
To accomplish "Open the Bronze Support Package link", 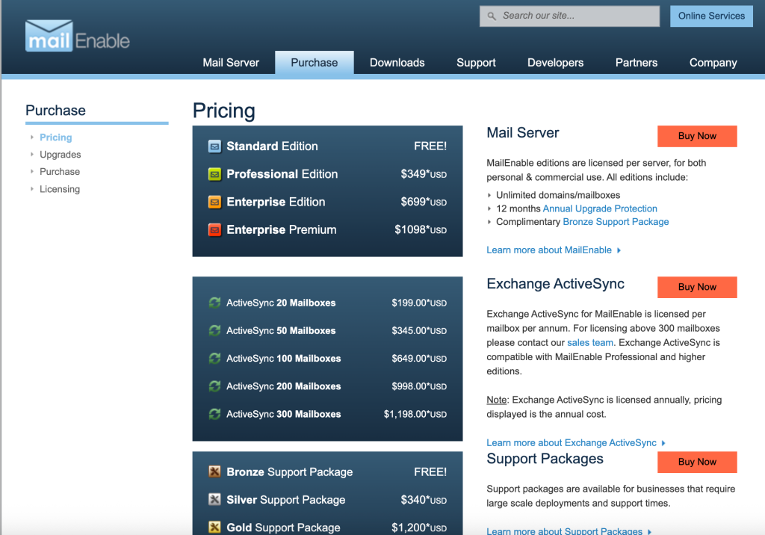I will tap(616, 222).
